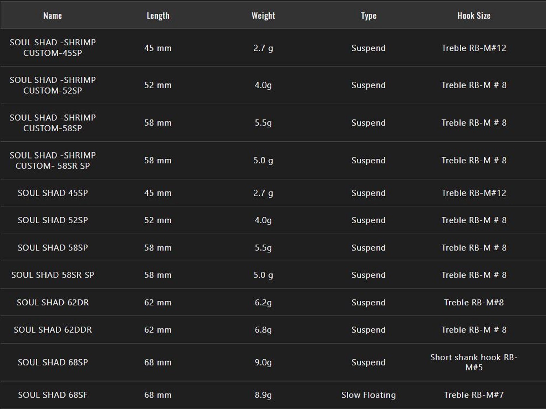Click the SOUL SHAD 62DDR name
Viewport: 546px width, 409px height.
53,330
